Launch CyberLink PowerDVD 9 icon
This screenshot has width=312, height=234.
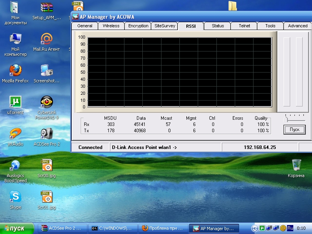click(47, 103)
